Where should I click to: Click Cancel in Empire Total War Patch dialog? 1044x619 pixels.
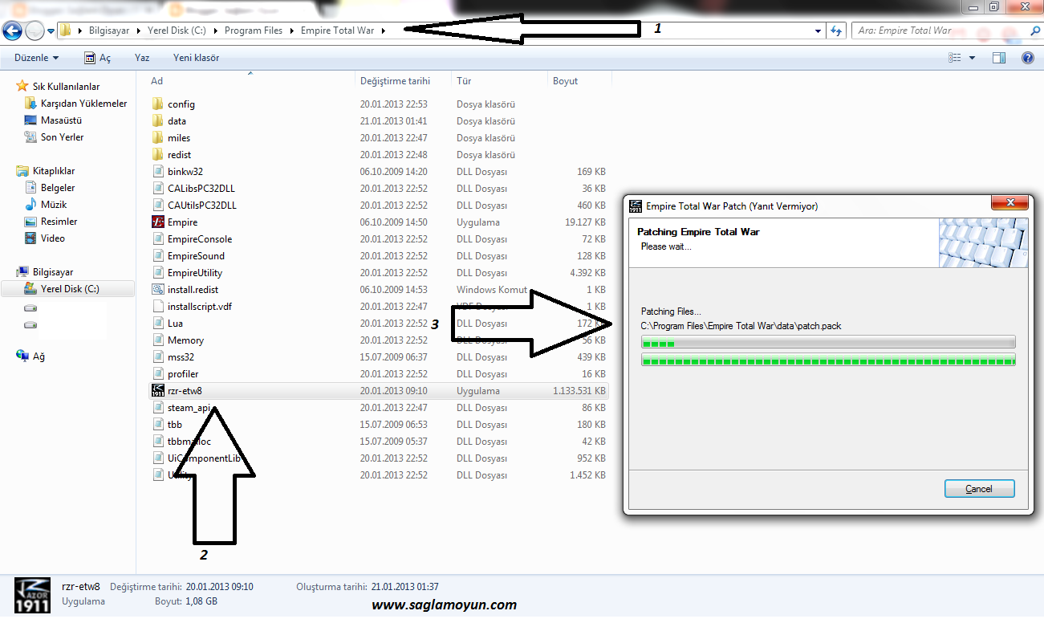pyautogui.click(x=979, y=488)
